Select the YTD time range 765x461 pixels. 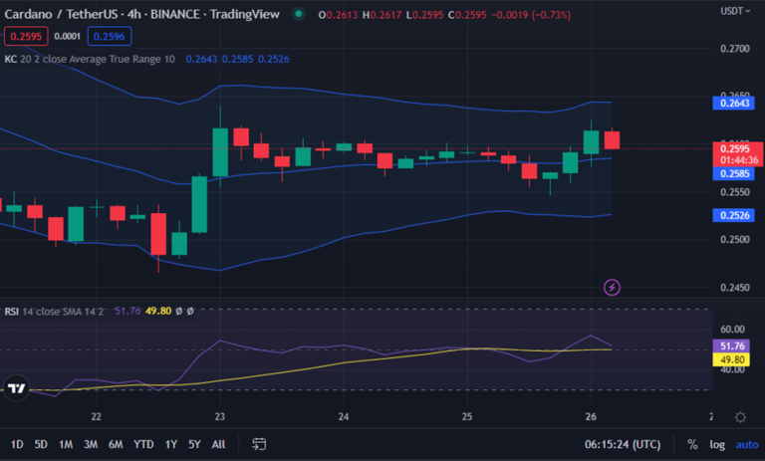143,444
